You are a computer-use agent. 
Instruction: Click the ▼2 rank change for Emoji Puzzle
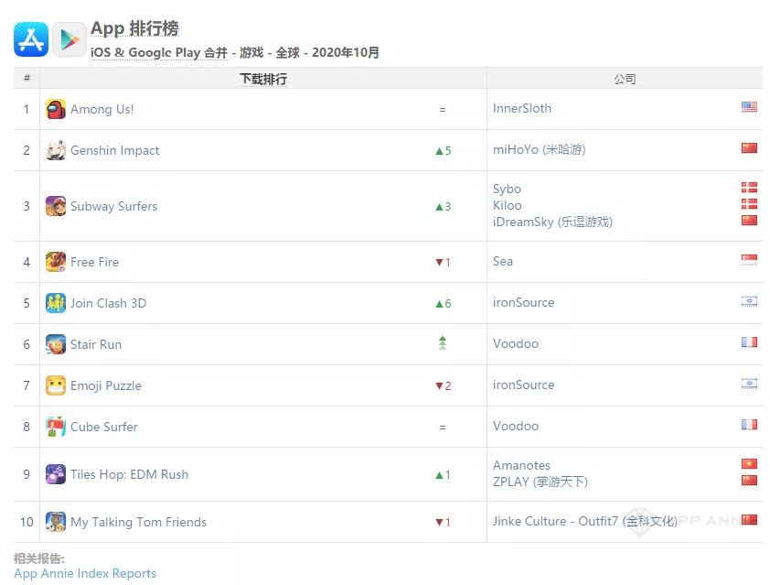click(x=443, y=386)
